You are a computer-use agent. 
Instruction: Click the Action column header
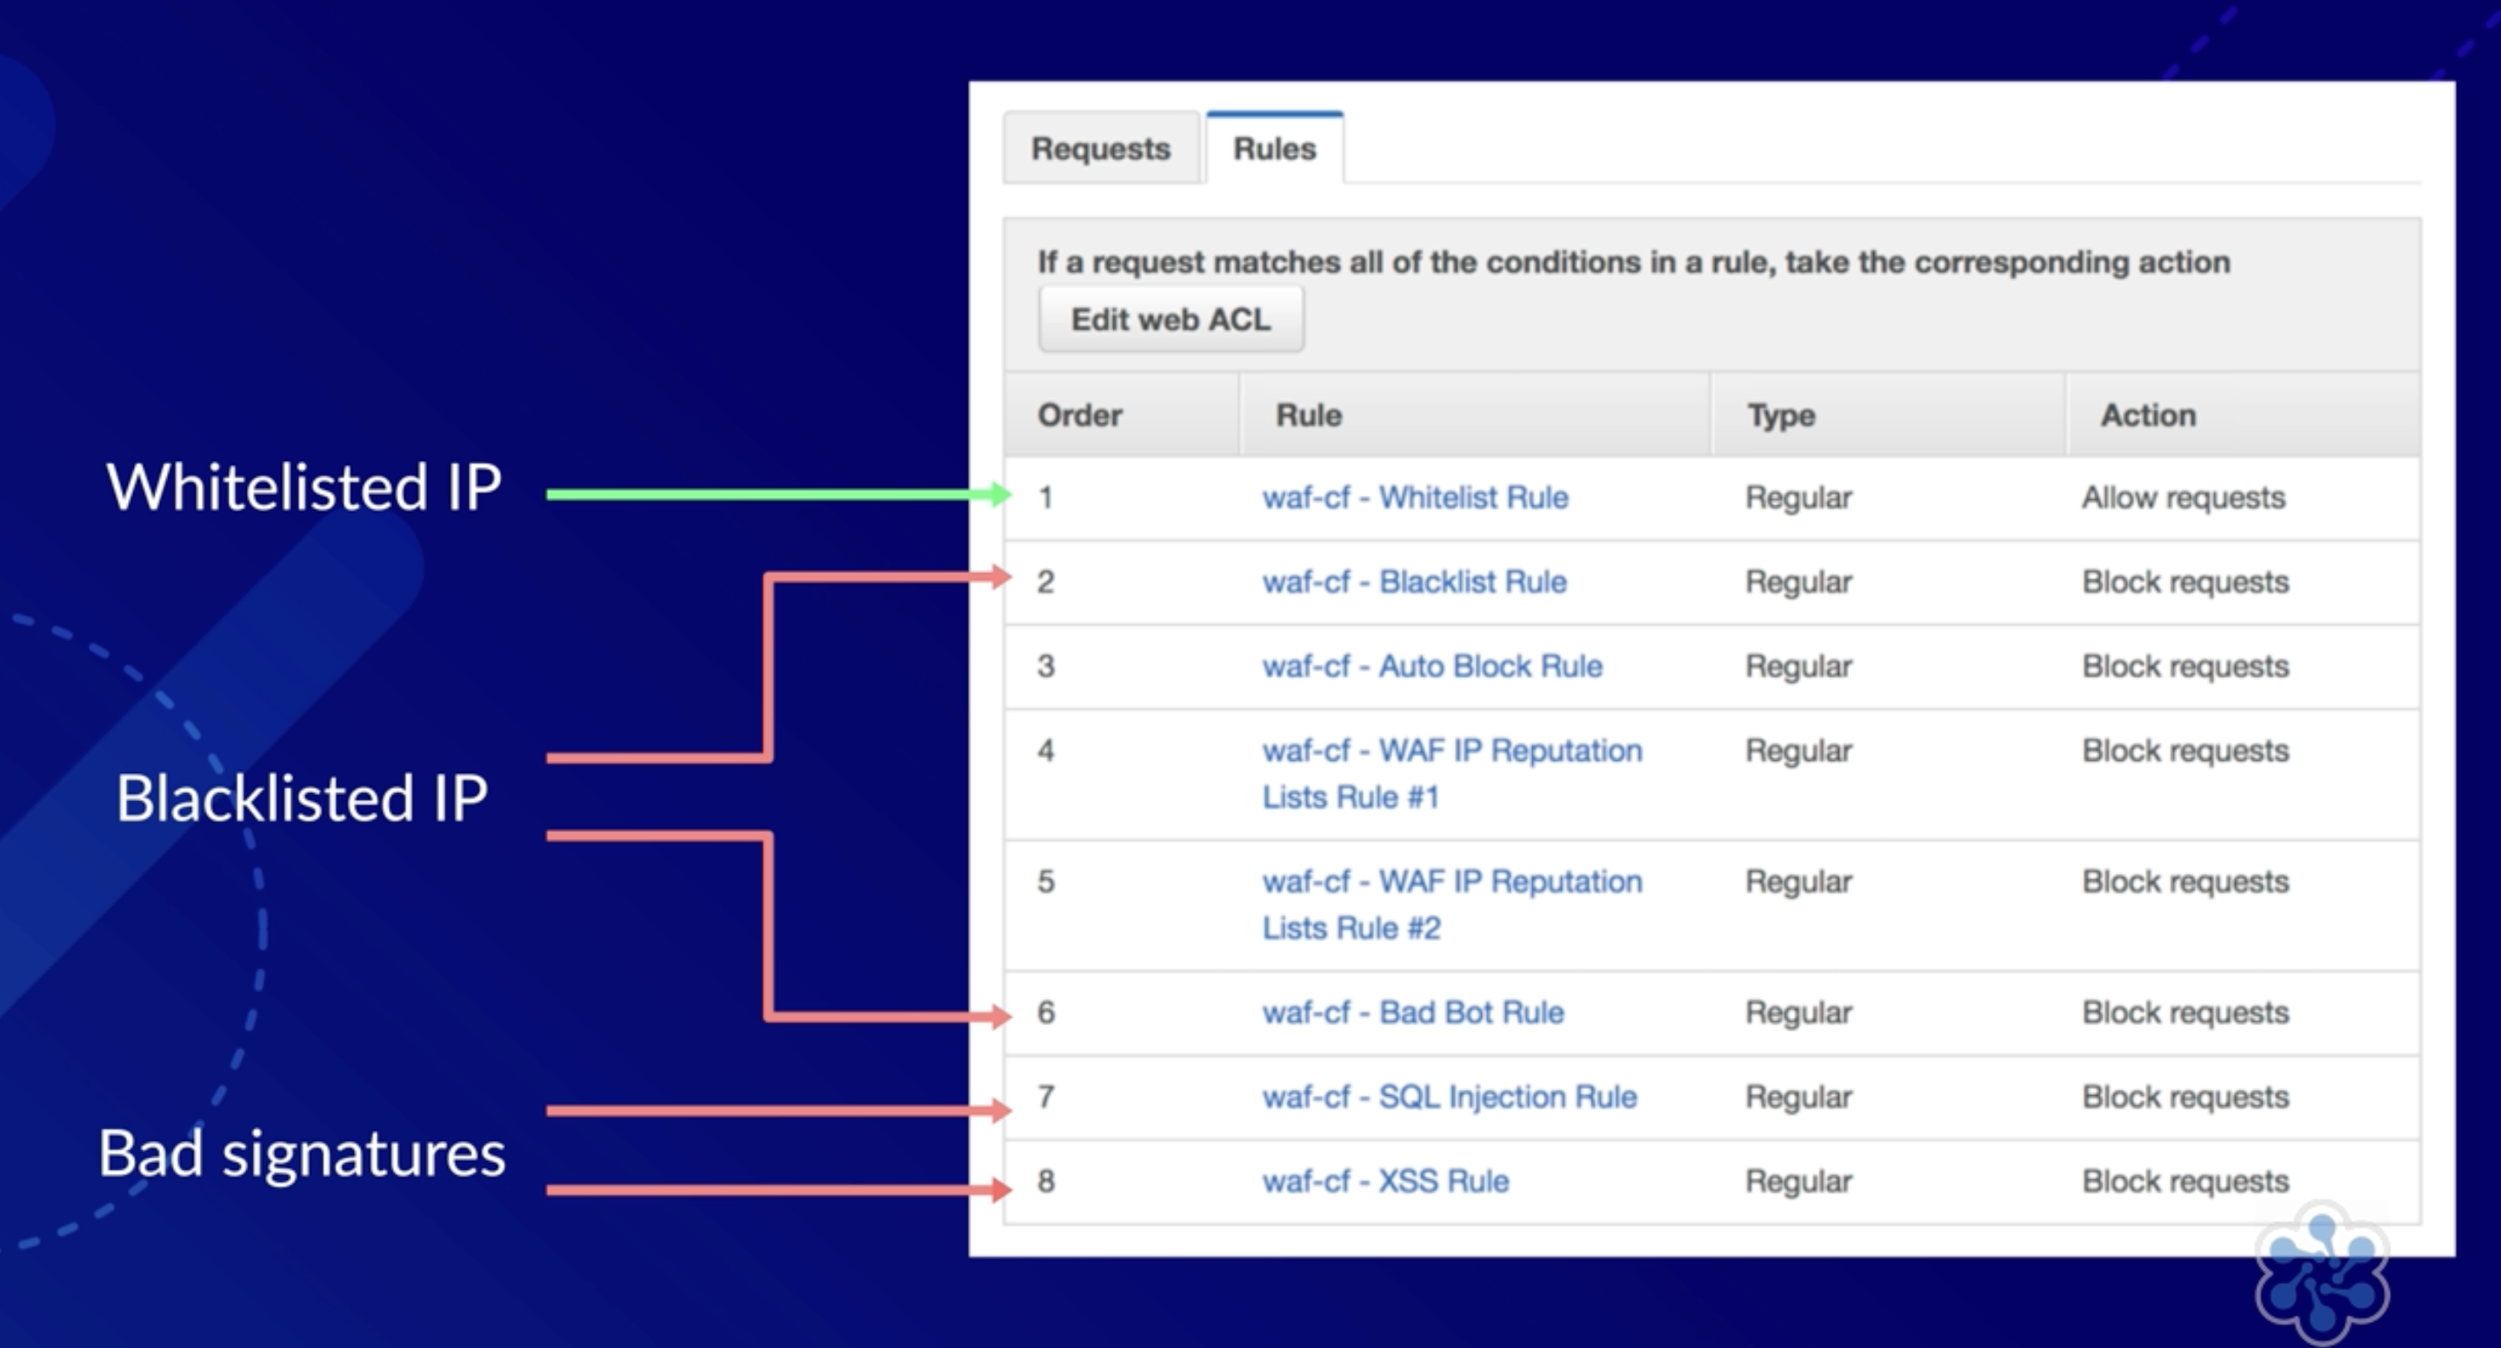coord(2148,416)
